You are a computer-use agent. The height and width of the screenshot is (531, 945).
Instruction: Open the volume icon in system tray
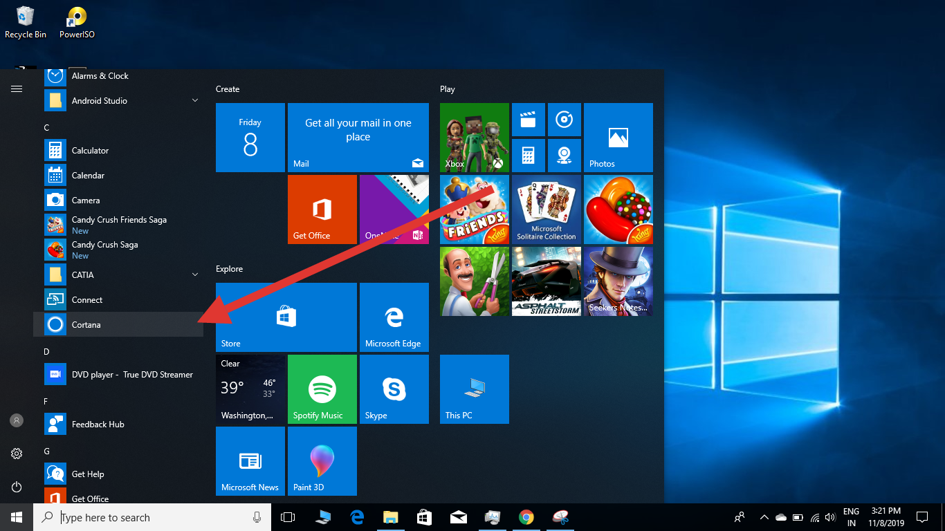831,517
